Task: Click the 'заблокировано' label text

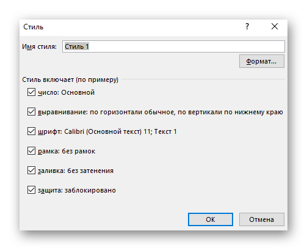Action: point(90,190)
